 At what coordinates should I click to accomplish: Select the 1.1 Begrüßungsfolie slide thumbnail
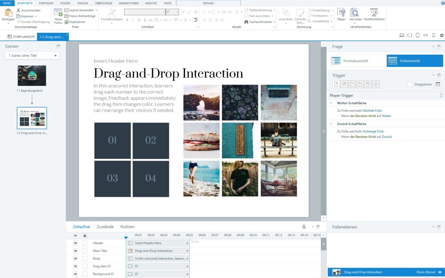32,76
